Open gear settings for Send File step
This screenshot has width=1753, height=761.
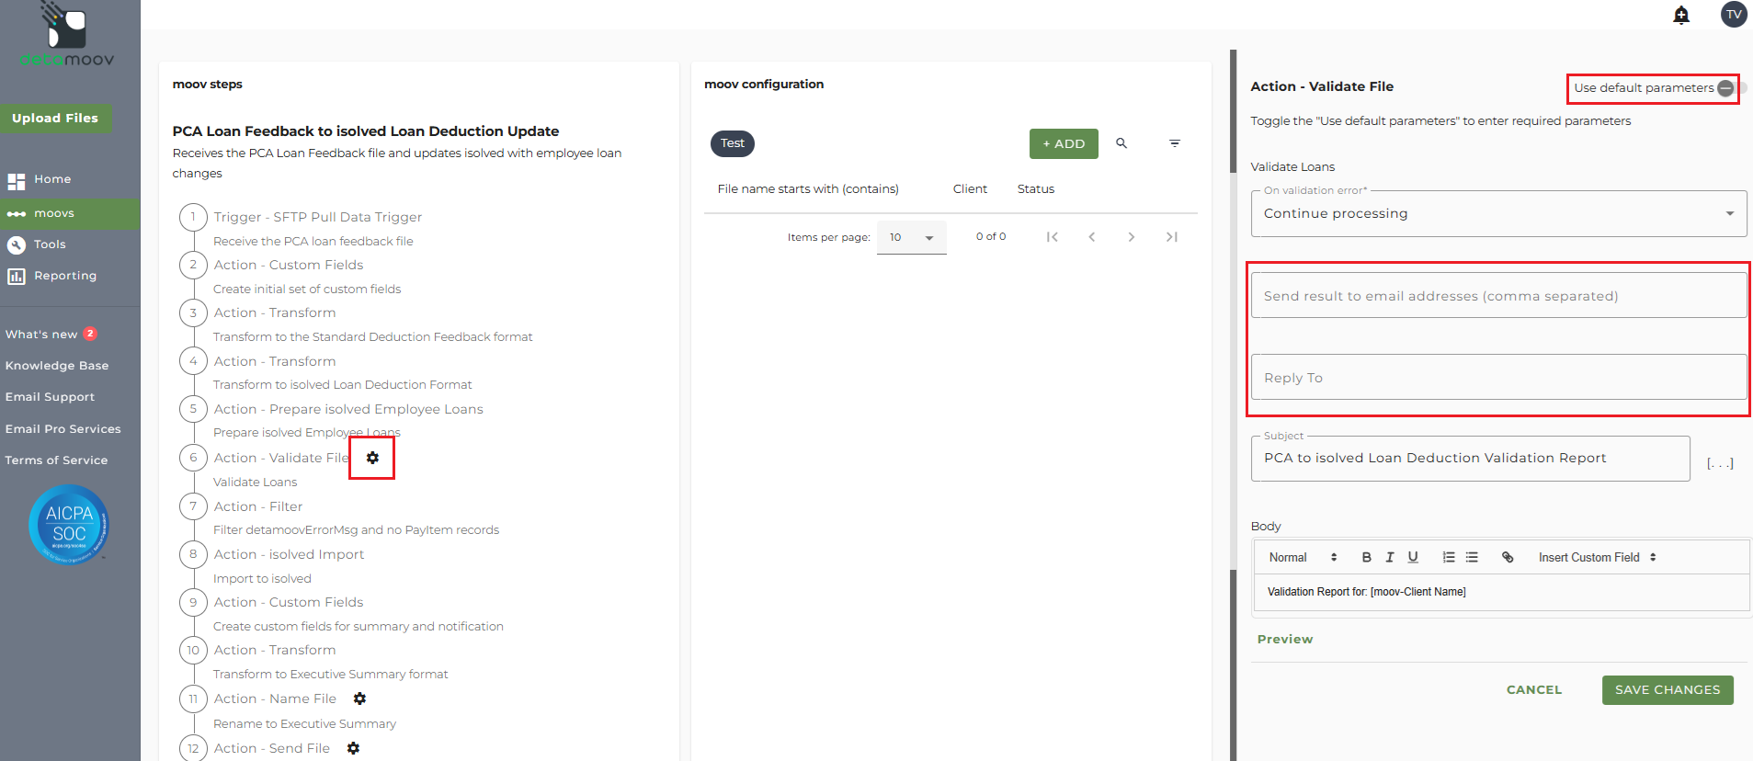[x=353, y=748]
